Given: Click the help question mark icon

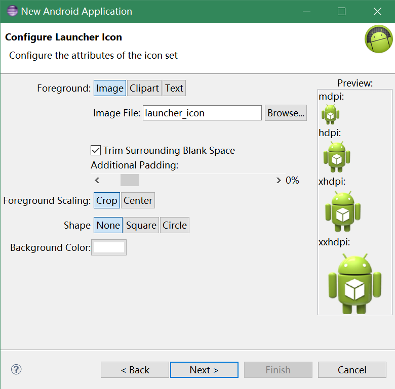Looking at the screenshot, I should tap(16, 369).
